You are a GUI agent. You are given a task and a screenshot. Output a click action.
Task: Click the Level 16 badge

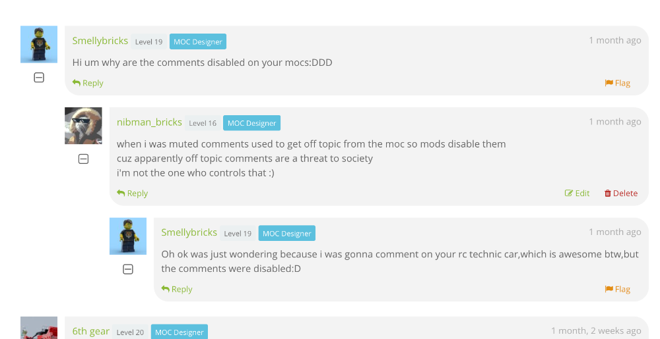point(203,123)
